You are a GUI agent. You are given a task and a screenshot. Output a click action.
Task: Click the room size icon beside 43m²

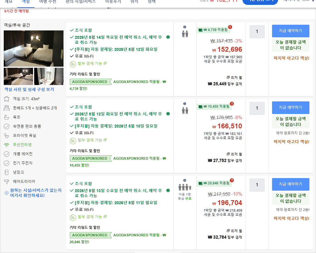[x=7, y=99]
